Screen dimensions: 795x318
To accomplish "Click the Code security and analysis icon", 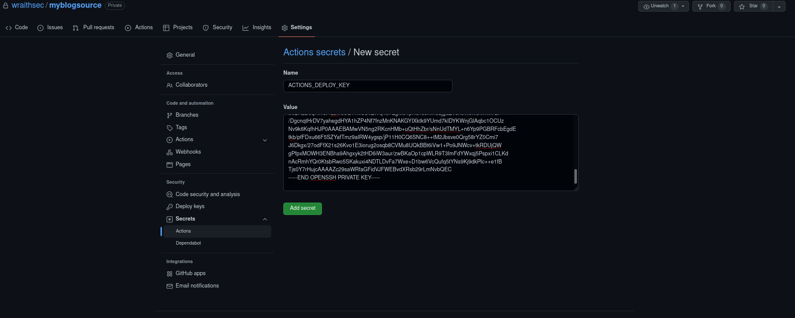I will coord(170,194).
